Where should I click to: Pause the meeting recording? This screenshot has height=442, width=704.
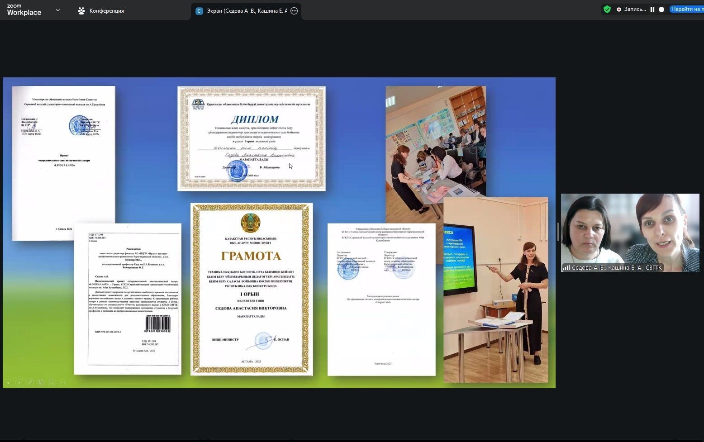click(652, 9)
